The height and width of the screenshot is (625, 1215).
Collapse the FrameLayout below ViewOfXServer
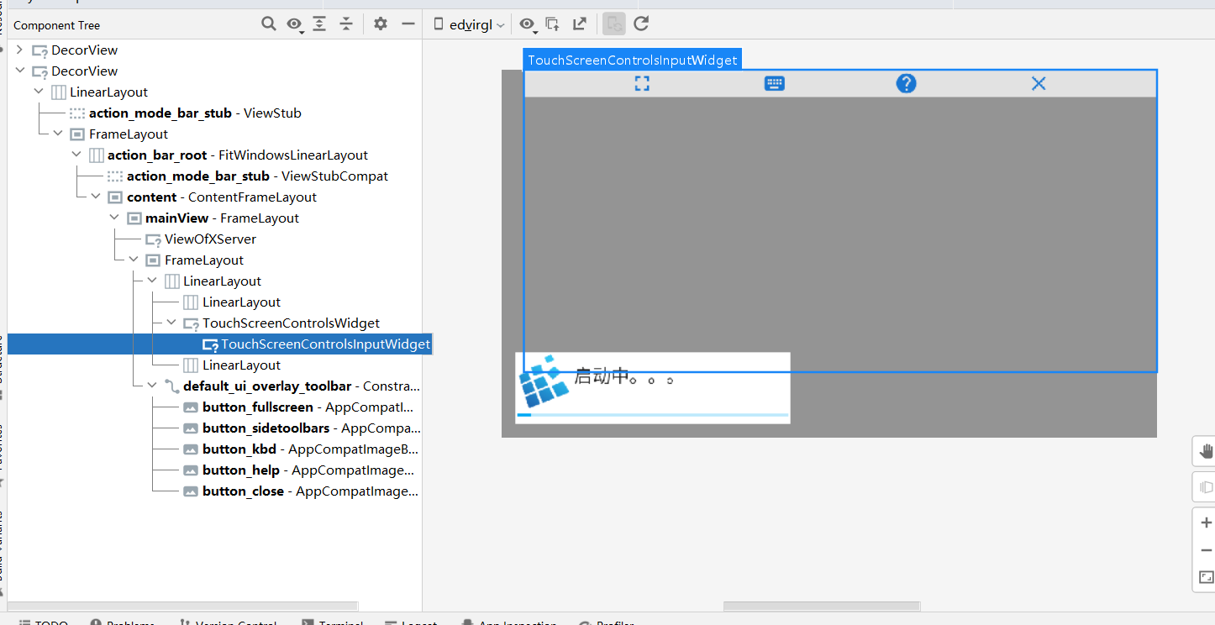pos(134,260)
